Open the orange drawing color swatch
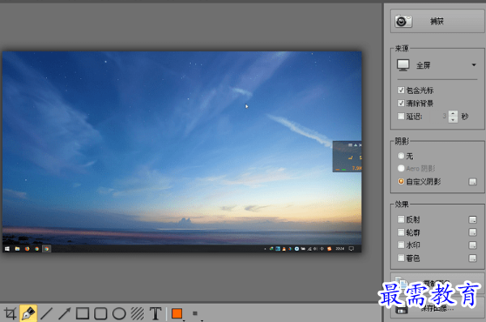Image resolution: width=486 pixels, height=322 pixels. (177, 313)
